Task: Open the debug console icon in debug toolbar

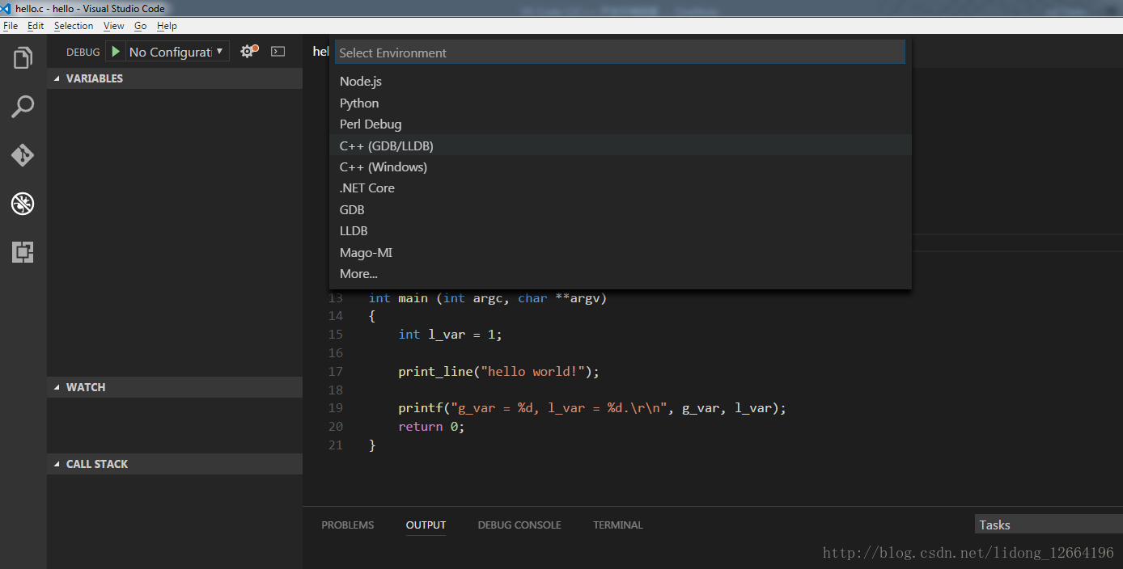Action: [x=278, y=52]
